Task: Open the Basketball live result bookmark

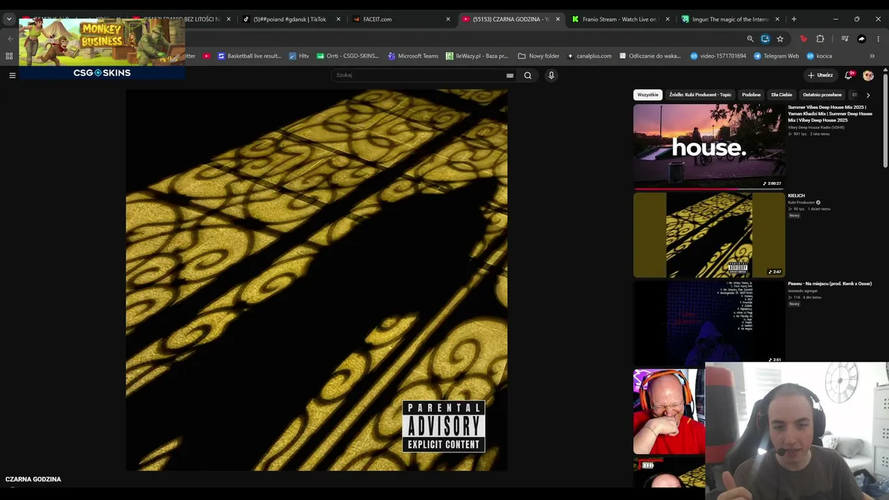Action: 249,56
